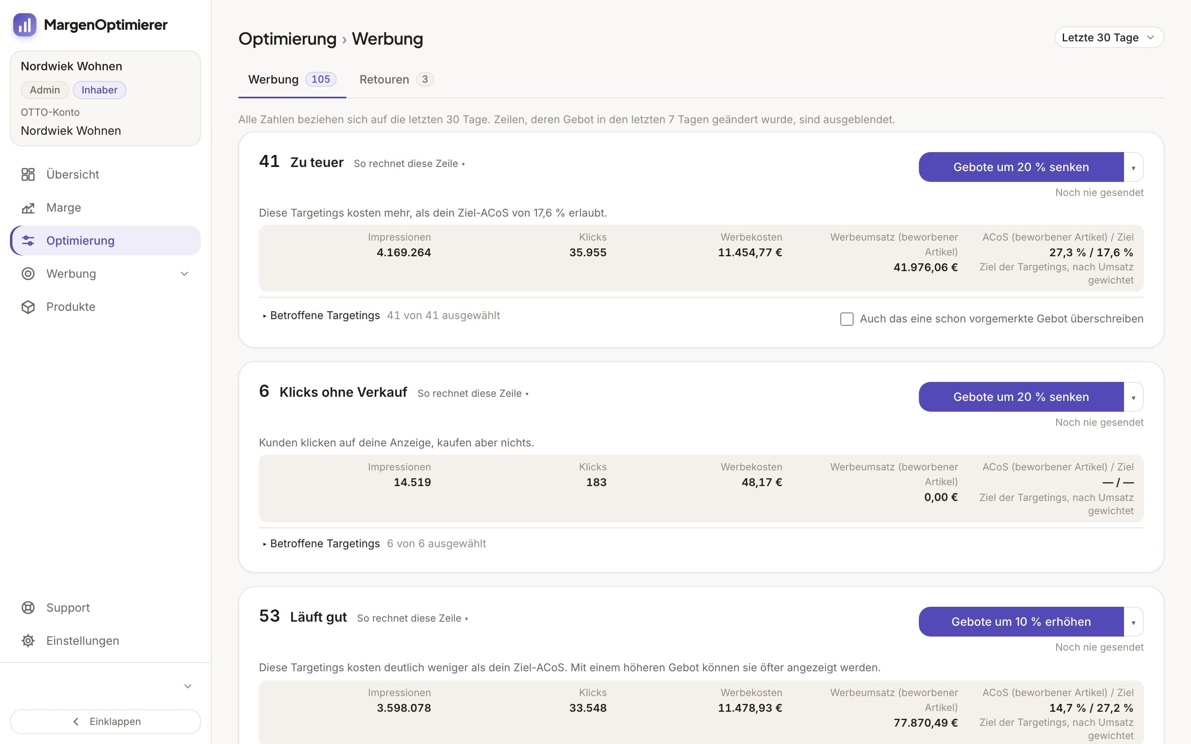Open split-button arrow in Klicks ohne Verkauf card

pyautogui.click(x=1134, y=397)
